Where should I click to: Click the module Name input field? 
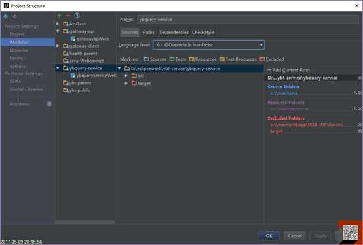(248, 20)
